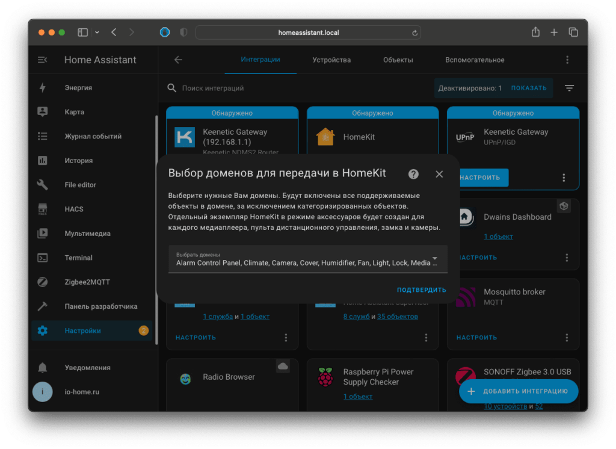Viewport: 616px width, 449px height.
Task: Click the integrations filter icon
Action: click(x=569, y=88)
